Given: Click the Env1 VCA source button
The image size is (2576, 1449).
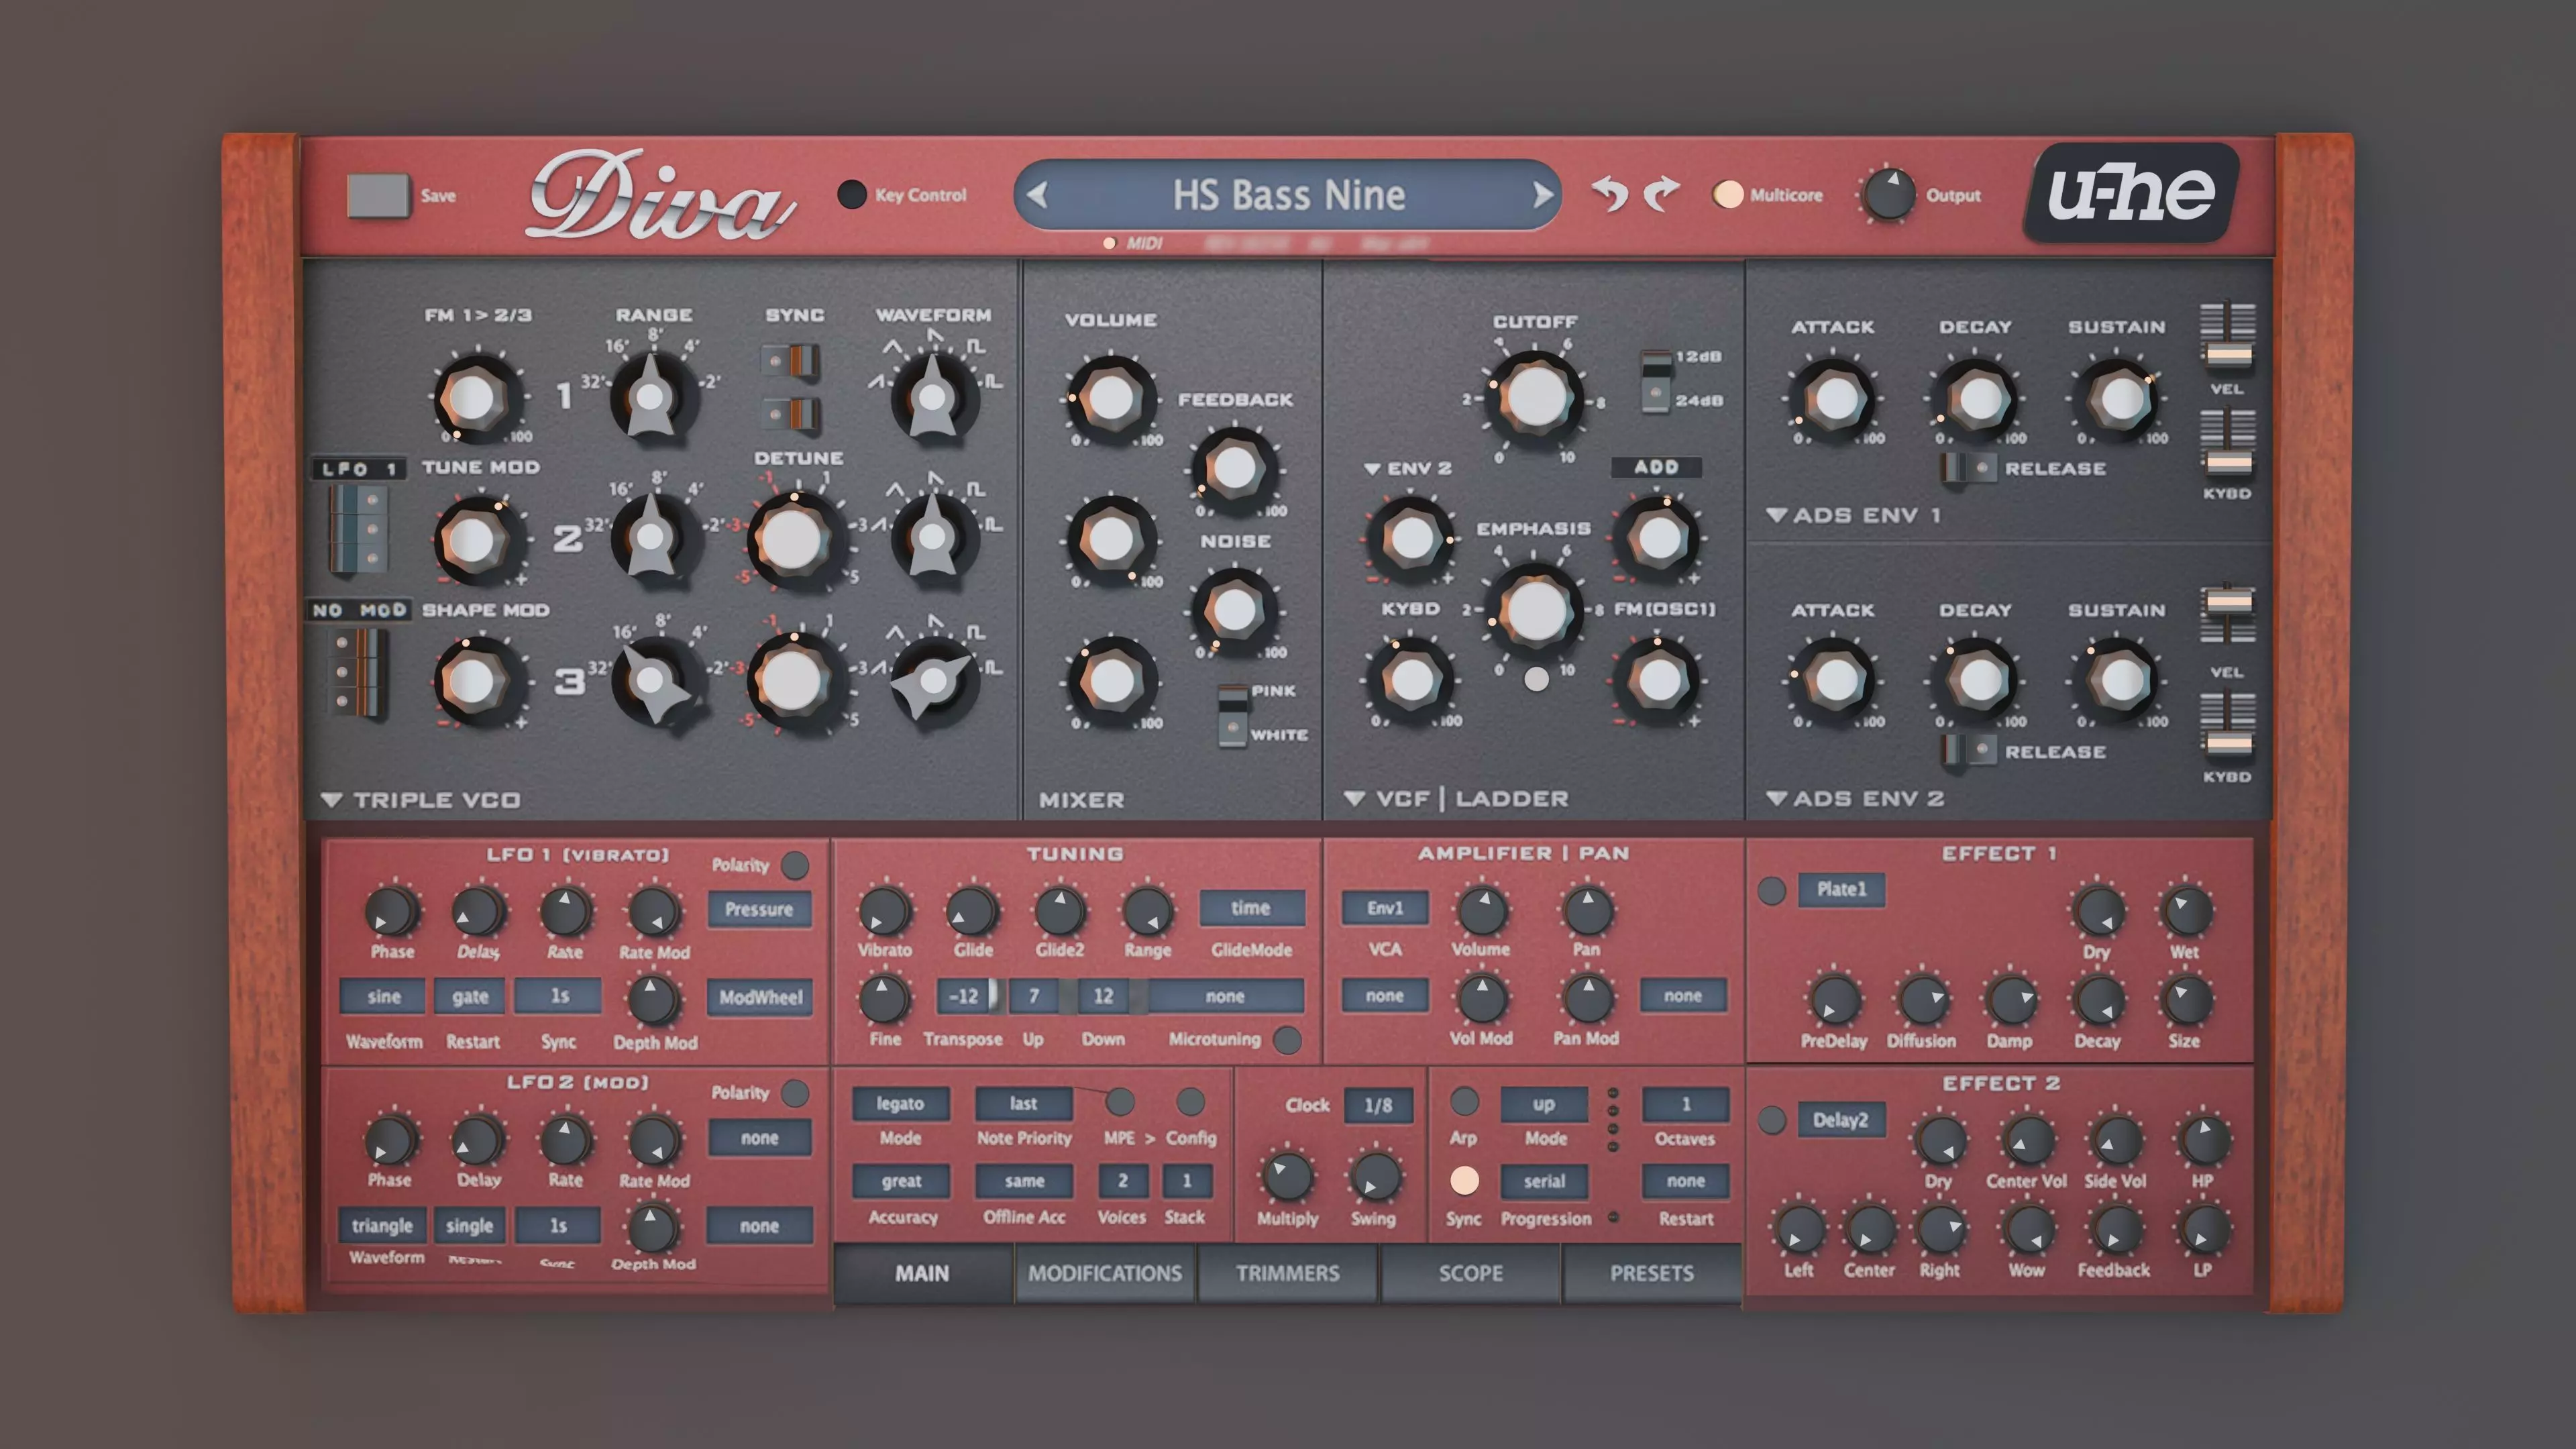Looking at the screenshot, I should pyautogui.click(x=1384, y=908).
